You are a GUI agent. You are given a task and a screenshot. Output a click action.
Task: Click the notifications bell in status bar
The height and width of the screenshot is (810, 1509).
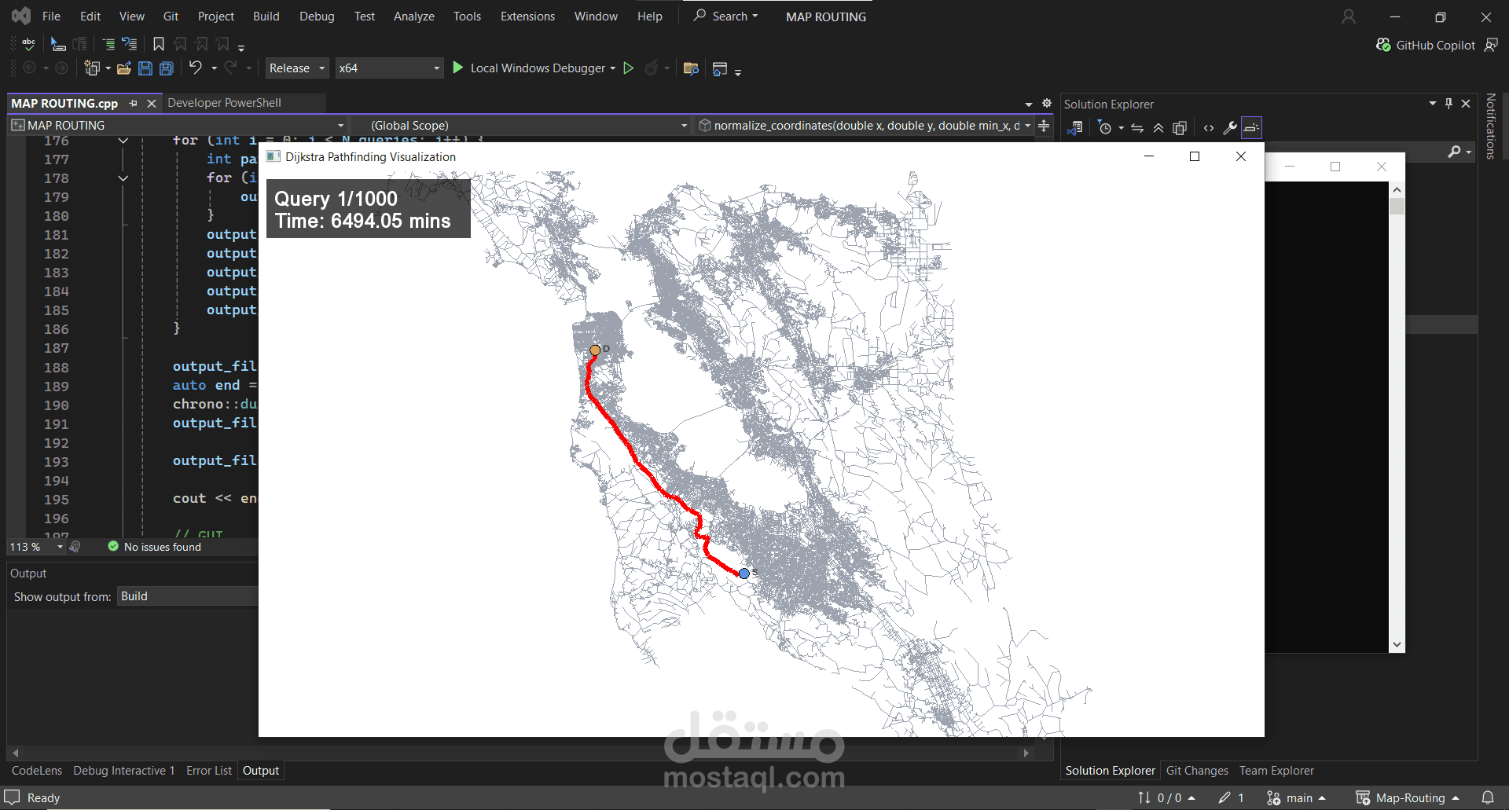pyautogui.click(x=1488, y=797)
